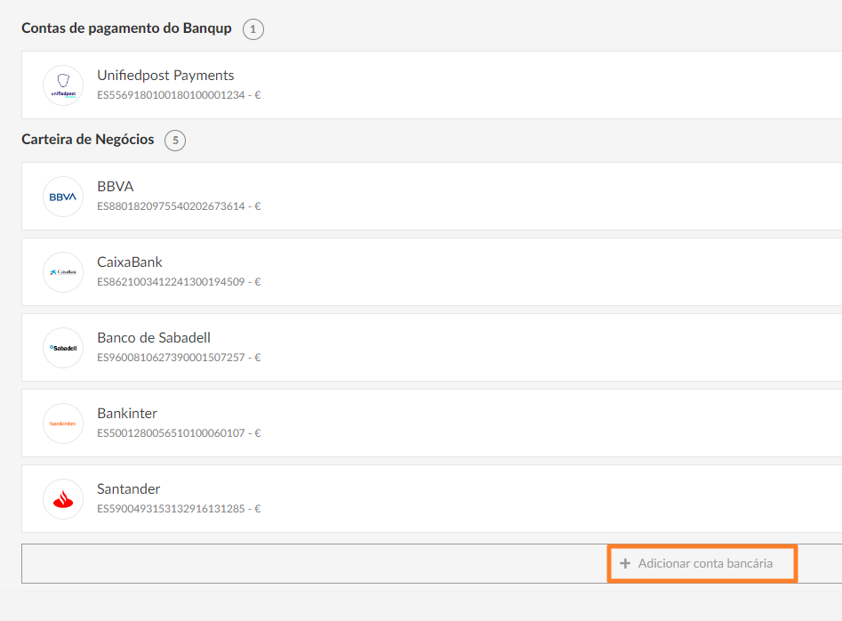The image size is (842, 621).
Task: Select the Bankinter account title
Action: (127, 413)
